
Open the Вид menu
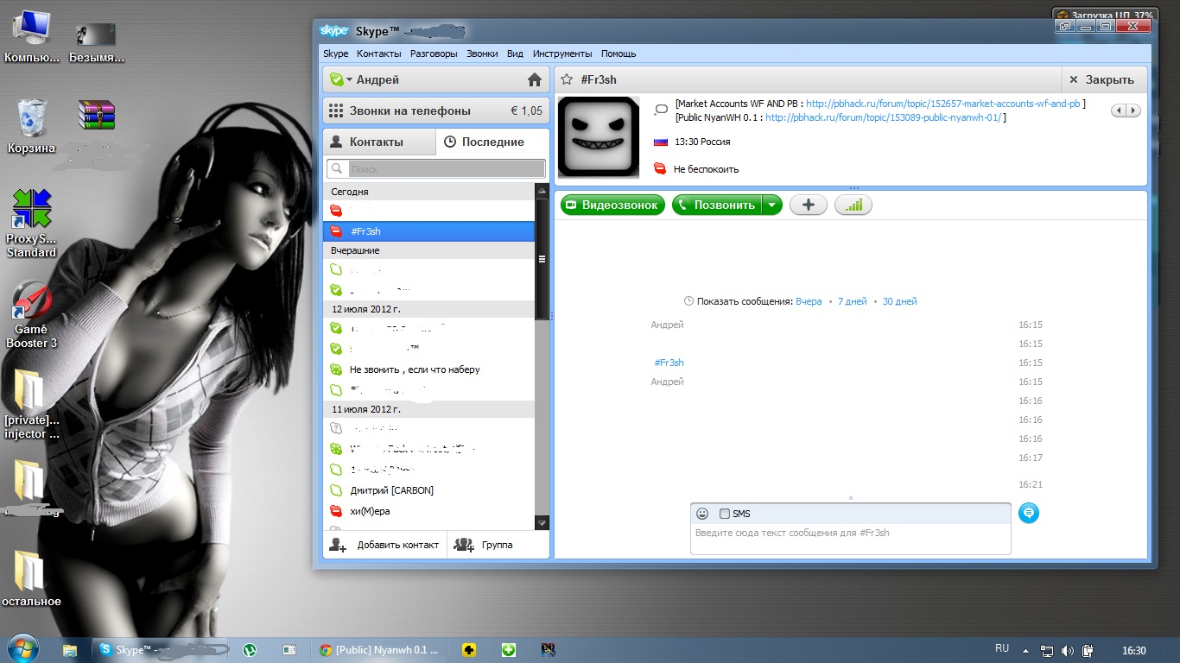pos(515,54)
